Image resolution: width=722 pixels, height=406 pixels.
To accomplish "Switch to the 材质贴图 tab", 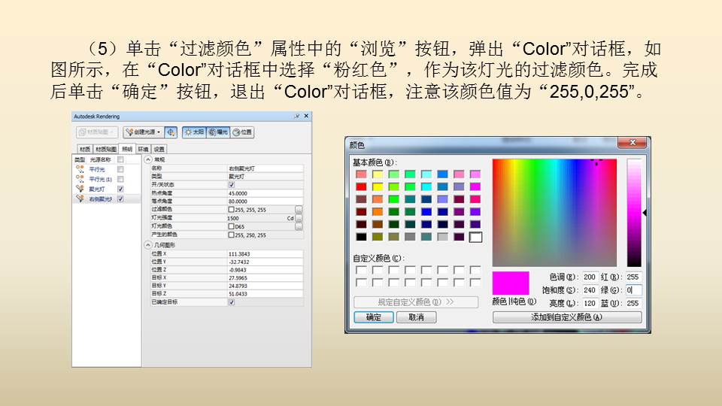I will (x=106, y=149).
